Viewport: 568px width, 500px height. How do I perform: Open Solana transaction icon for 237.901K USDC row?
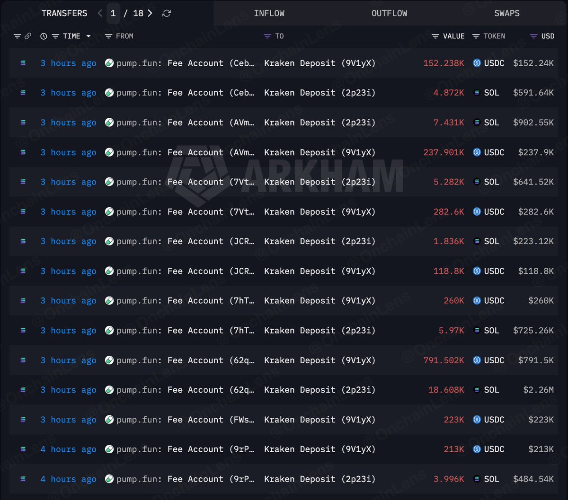(23, 152)
